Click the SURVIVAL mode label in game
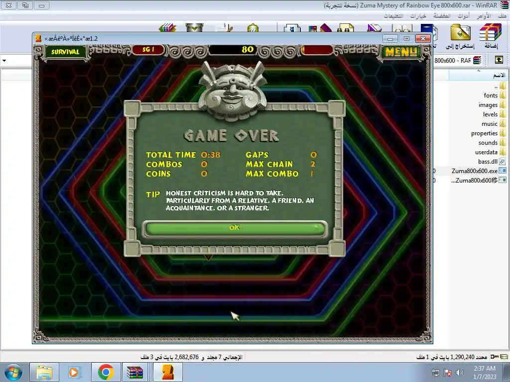This screenshot has width=510, height=382. tap(65, 52)
